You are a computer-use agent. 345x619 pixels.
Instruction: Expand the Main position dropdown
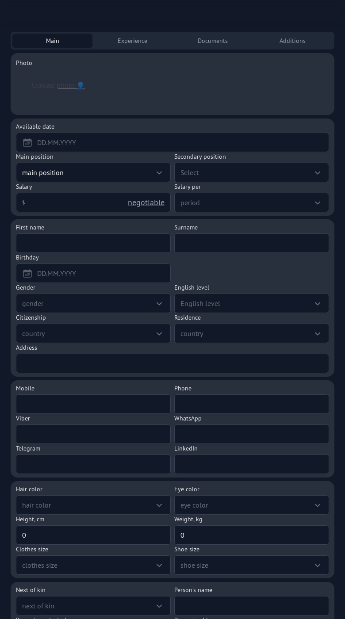(x=93, y=172)
